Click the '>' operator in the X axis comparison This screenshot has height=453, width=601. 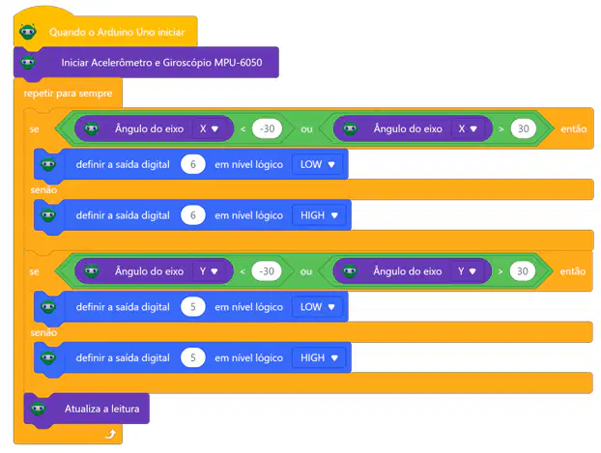[x=501, y=129]
